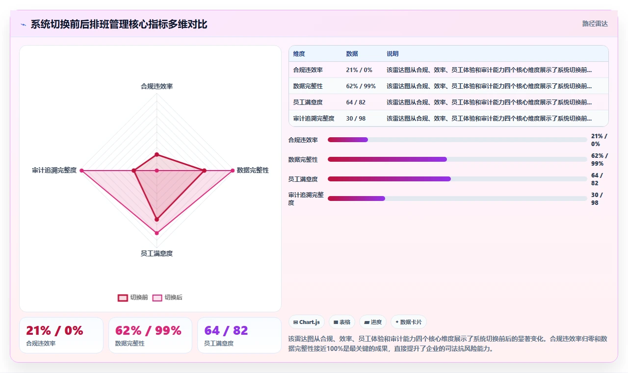Click the 切换前 dark red legend swatch

[123, 298]
